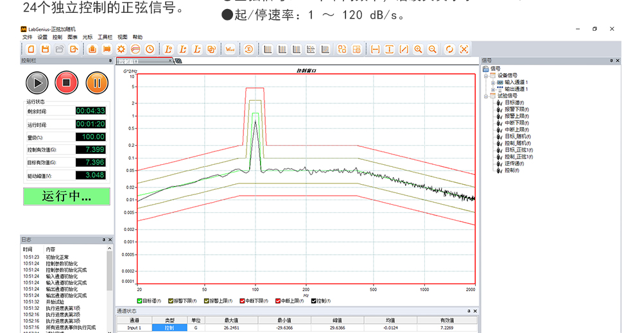Uncheck the 中断下限(f) legend checkbox
Image resolution: width=642 pixels, height=333 pixels.
[x=242, y=300]
